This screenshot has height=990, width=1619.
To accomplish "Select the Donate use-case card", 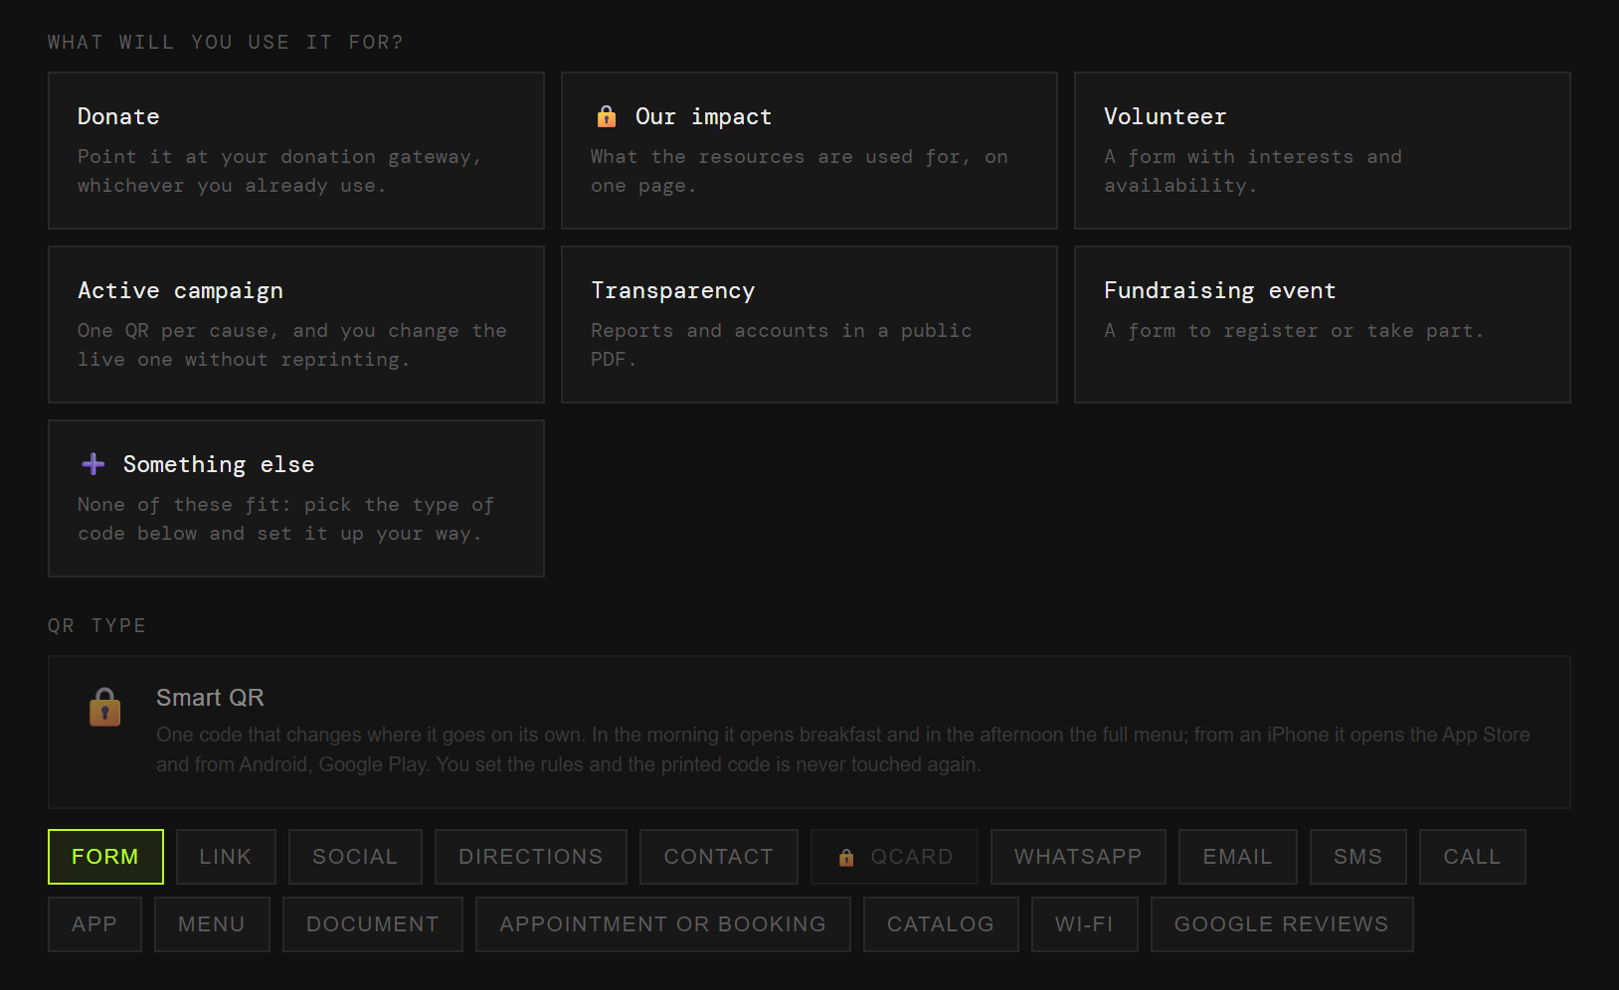I will click(296, 150).
